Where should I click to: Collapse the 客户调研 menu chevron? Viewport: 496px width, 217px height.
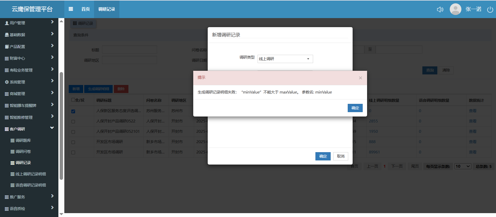(x=52, y=128)
